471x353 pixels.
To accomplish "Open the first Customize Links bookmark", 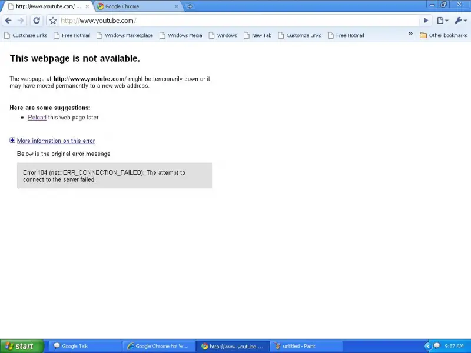I will pos(26,35).
